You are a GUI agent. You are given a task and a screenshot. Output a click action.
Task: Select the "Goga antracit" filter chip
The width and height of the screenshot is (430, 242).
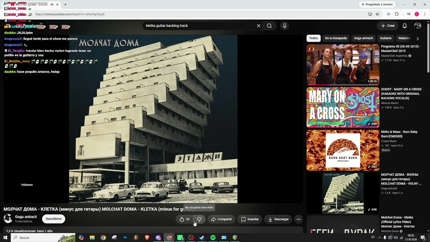363,38
